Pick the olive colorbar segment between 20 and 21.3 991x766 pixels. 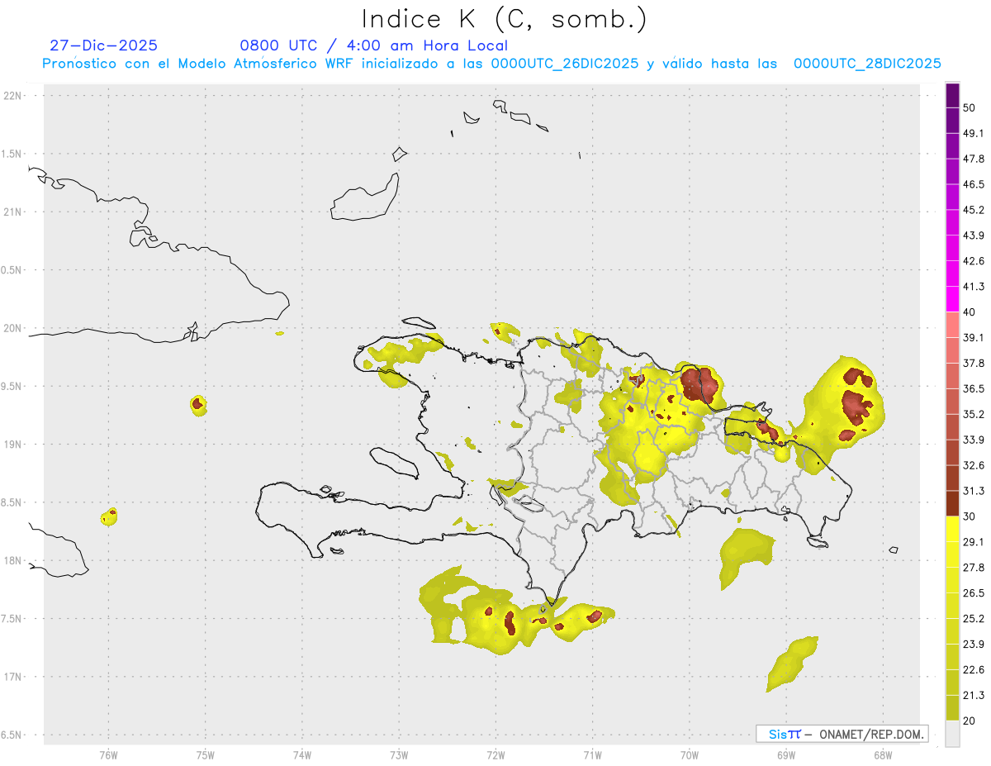pos(953,707)
